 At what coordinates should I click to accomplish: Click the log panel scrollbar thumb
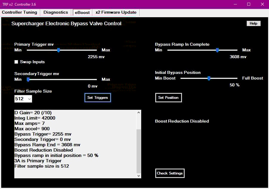point(139,151)
